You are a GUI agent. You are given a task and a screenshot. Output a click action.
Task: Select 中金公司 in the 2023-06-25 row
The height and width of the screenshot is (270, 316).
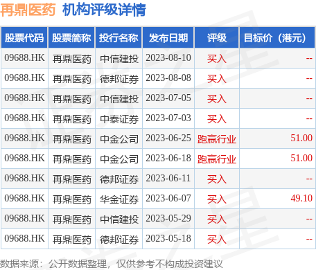tap(119, 139)
